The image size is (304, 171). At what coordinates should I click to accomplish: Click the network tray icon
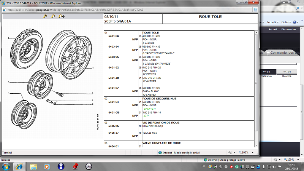[269, 167]
